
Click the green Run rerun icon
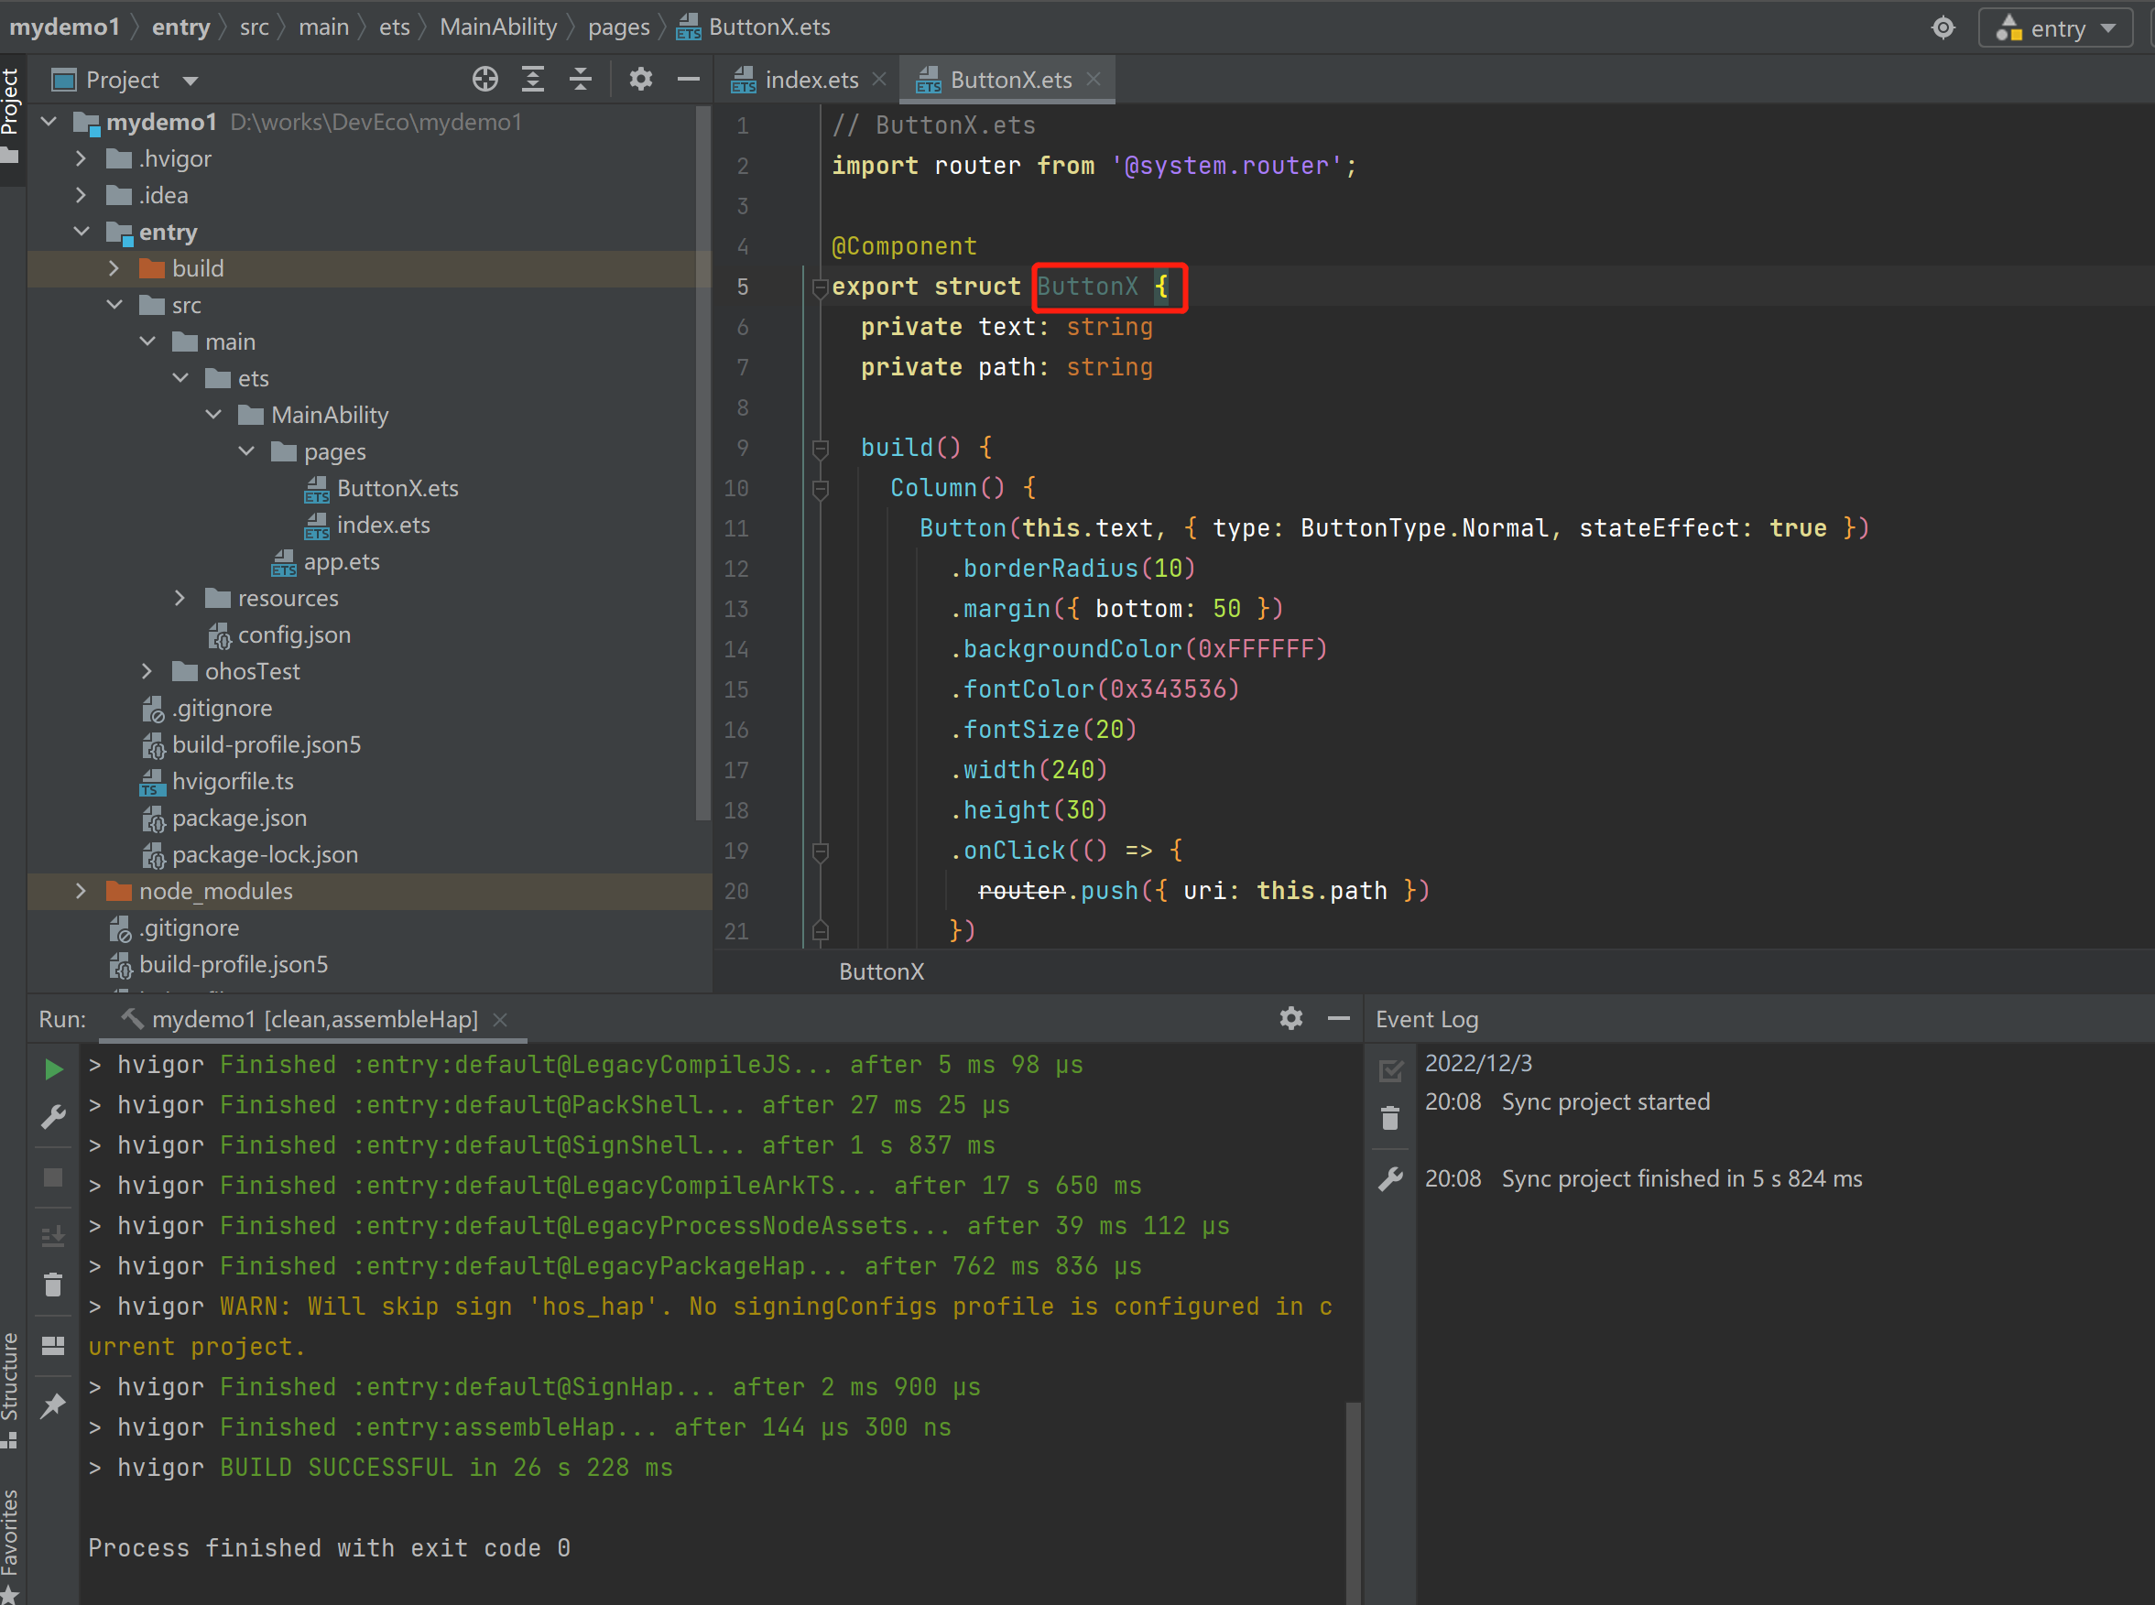tap(53, 1069)
